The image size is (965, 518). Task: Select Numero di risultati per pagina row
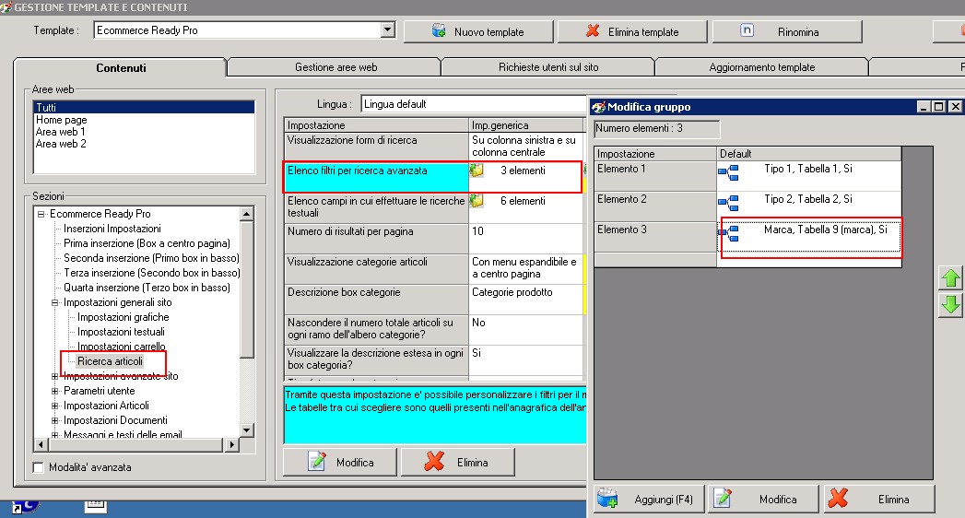tap(434, 239)
